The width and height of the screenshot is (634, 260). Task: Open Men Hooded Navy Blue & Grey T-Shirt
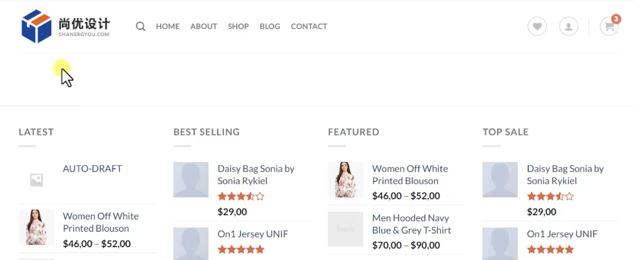pos(411,224)
